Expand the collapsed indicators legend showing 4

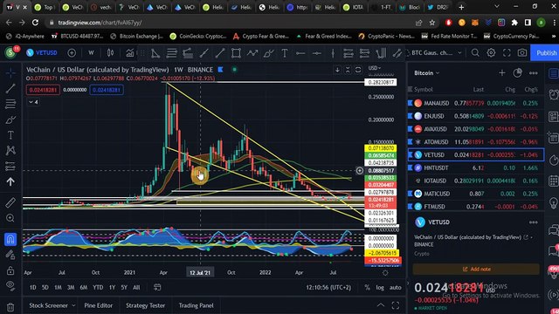click(x=33, y=102)
